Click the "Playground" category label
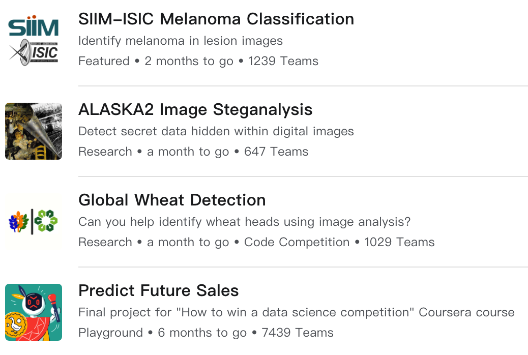The width and height of the screenshot is (528, 355). click(110, 333)
